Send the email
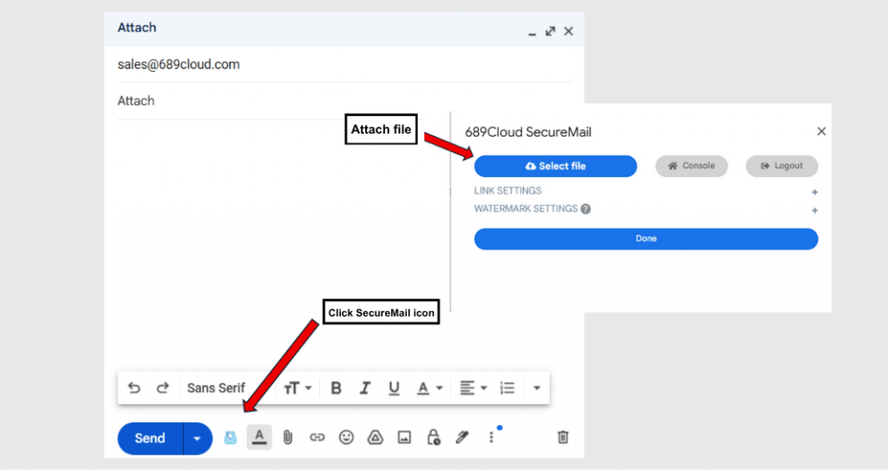888x470 pixels. point(150,438)
